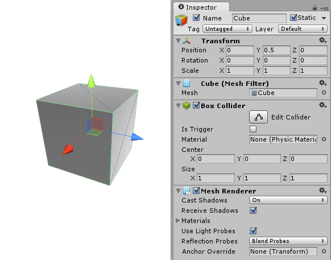Click the Collider Size Z field
Viewport: 331px width, 260px height.
point(308,178)
